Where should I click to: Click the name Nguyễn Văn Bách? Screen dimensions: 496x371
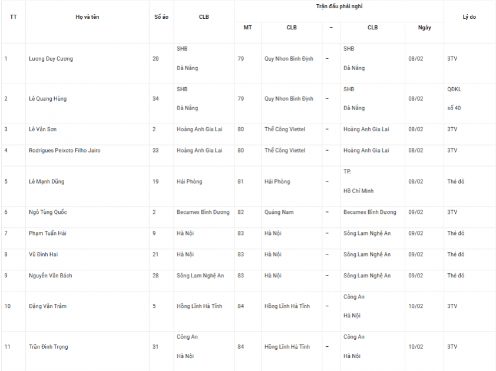(51, 276)
